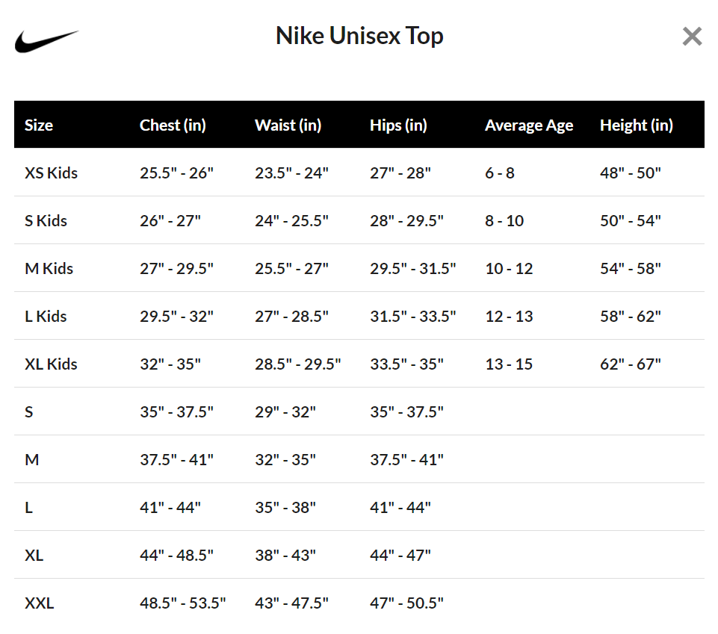Select the Average Age column header
This screenshot has width=718, height=634.
[529, 125]
